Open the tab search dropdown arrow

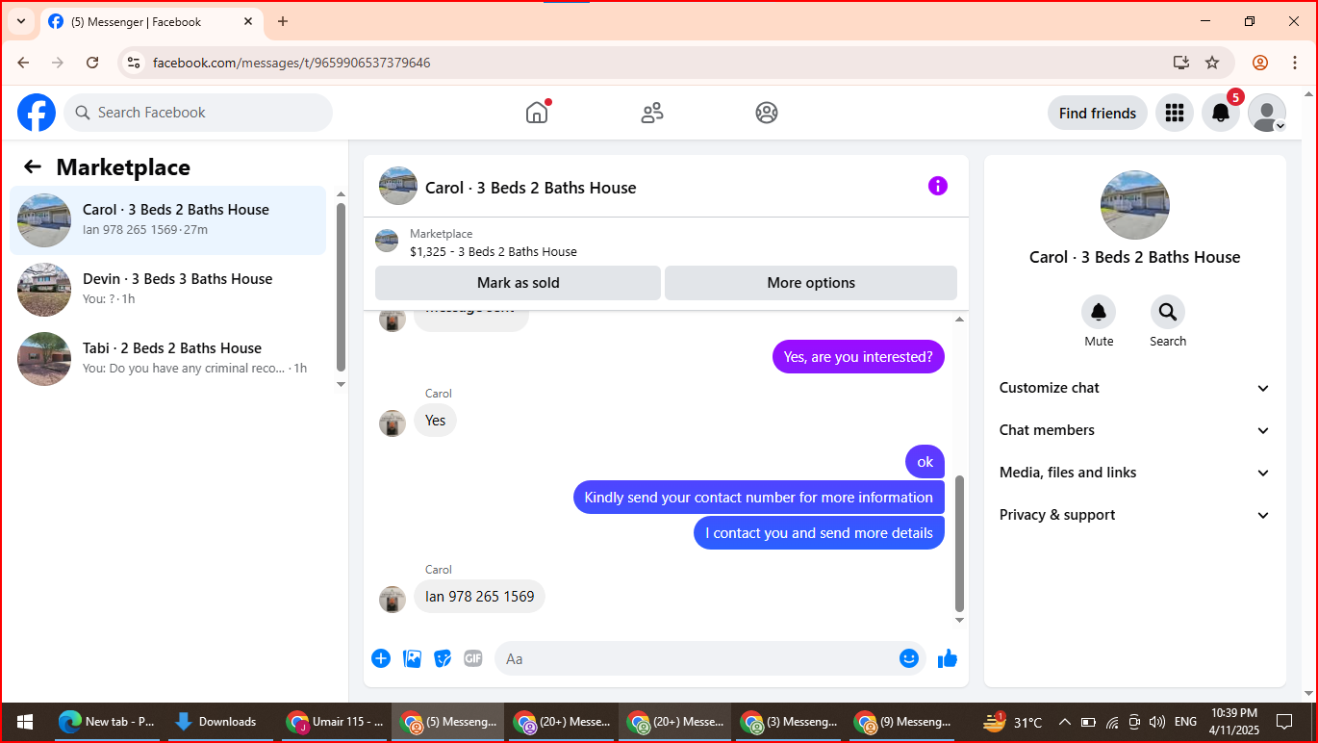pyautogui.click(x=20, y=21)
